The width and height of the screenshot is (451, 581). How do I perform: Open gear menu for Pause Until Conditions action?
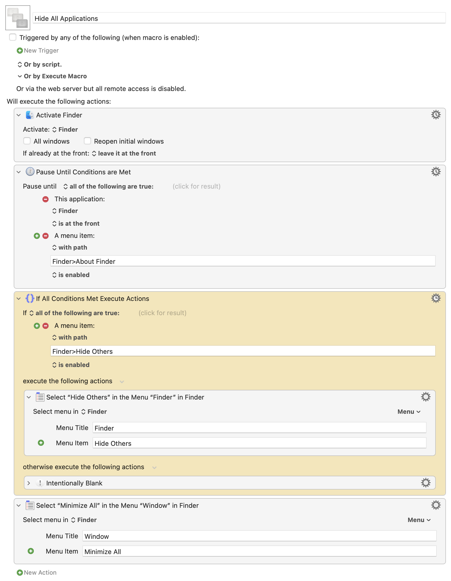(435, 172)
